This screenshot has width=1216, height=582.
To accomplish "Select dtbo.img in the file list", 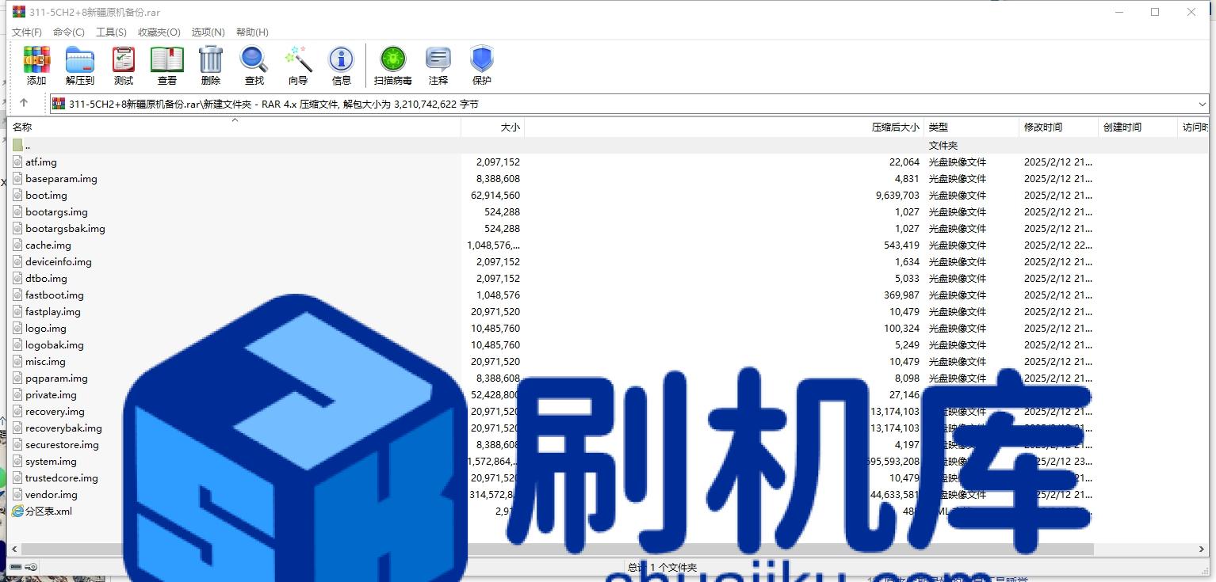I will (46, 278).
